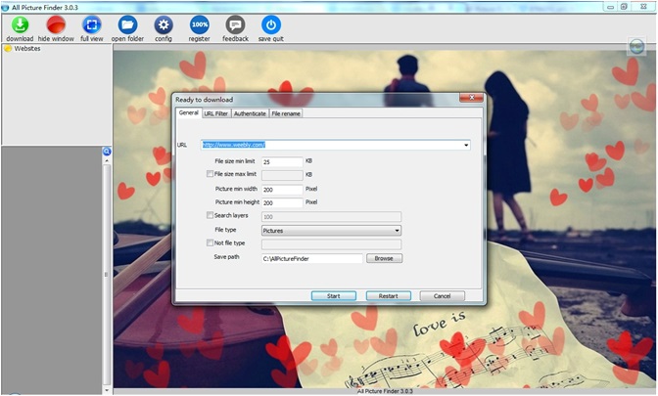The image size is (658, 396).
Task: Enable File size max limit checkbox
Action: 210,174
